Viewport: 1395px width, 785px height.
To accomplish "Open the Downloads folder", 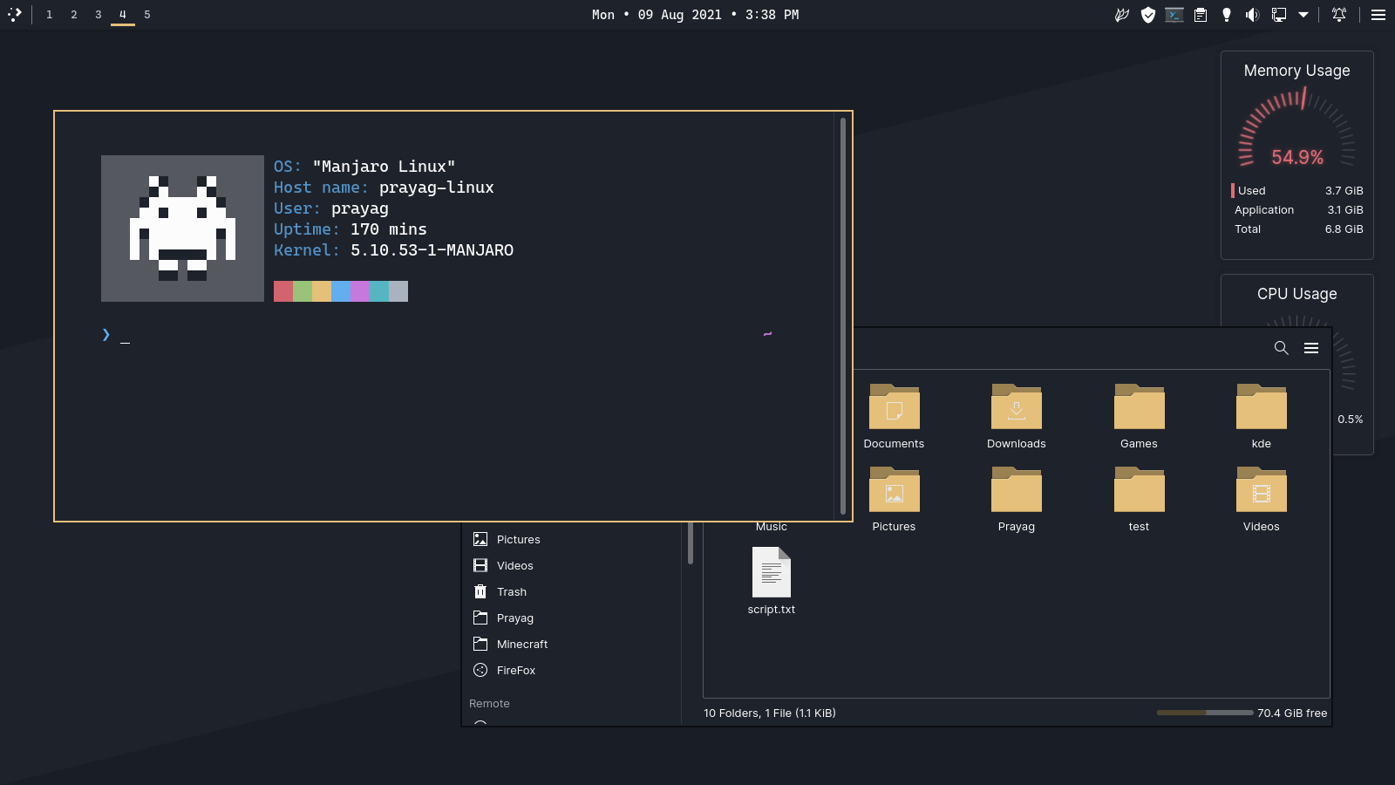I will [1017, 416].
